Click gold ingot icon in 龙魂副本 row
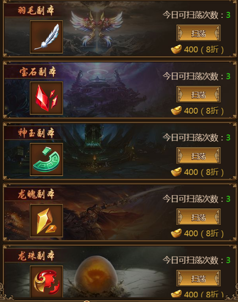This screenshot has width=238, height=302. 176,233
